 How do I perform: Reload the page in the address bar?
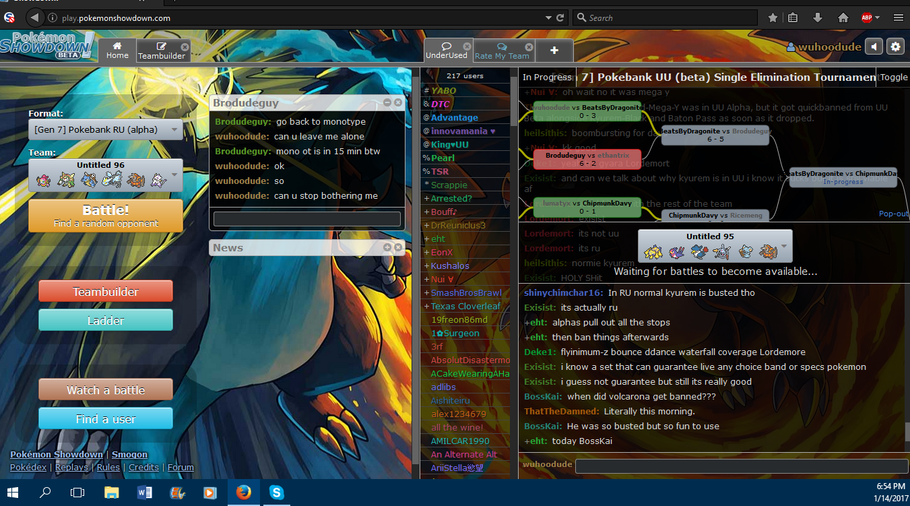[x=560, y=18]
